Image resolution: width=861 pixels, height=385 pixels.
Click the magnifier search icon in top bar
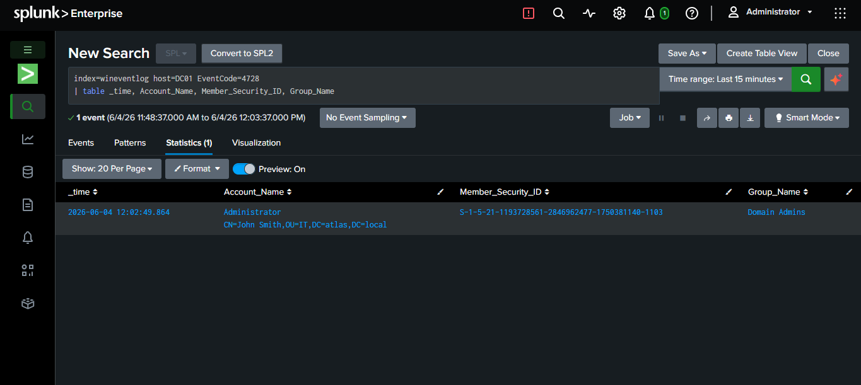click(x=558, y=13)
